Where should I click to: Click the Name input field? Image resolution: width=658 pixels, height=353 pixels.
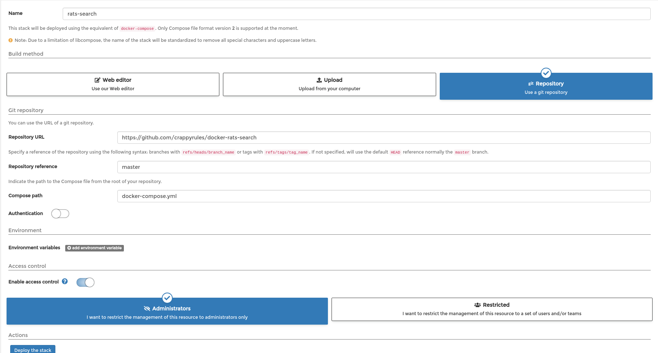356,14
